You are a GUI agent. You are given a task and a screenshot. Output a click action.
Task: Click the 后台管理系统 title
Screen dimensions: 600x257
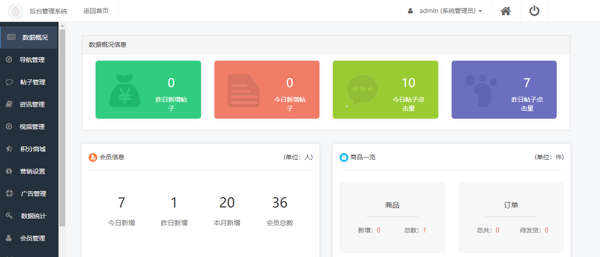click(x=48, y=11)
